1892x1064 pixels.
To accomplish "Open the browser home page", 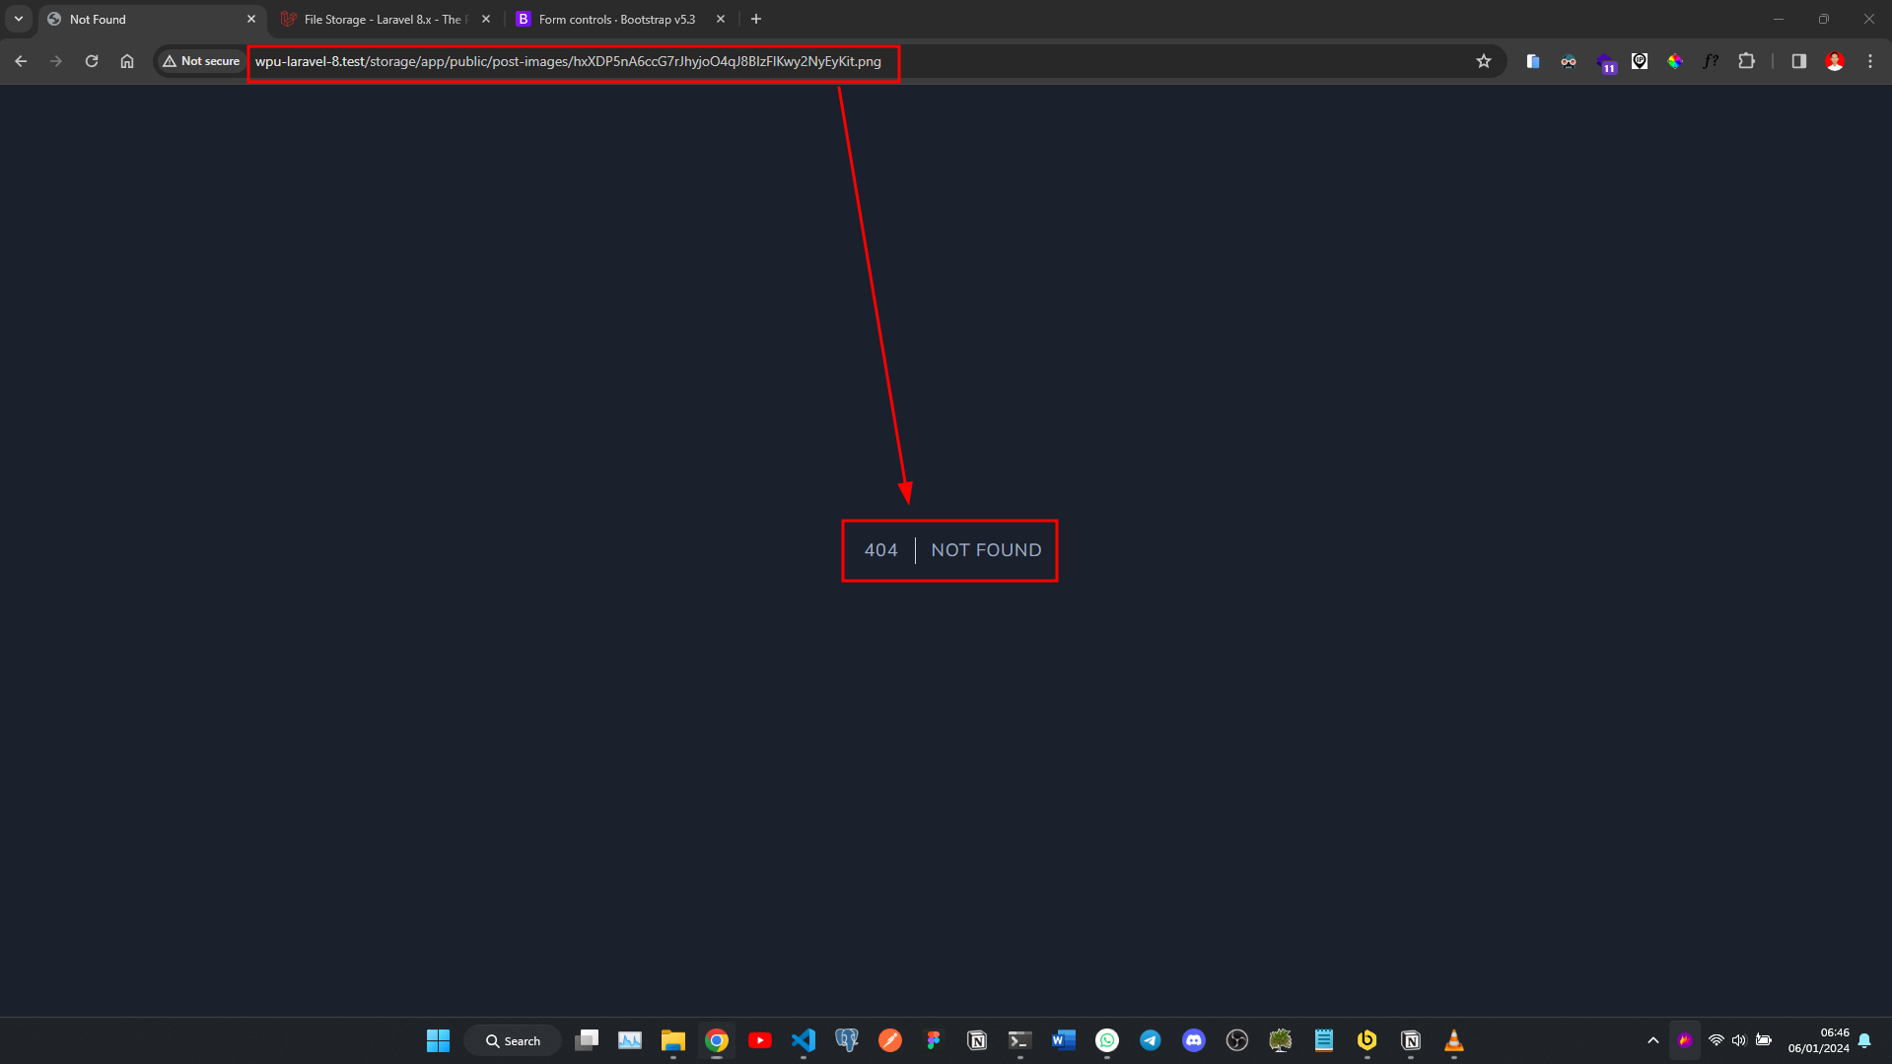I will click(x=127, y=61).
